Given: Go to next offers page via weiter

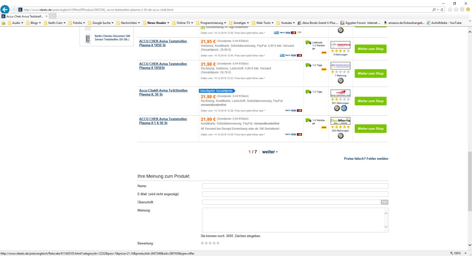Looking at the screenshot, I should 270,152.
